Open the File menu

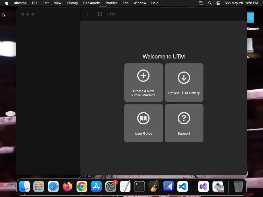tap(35, 3)
